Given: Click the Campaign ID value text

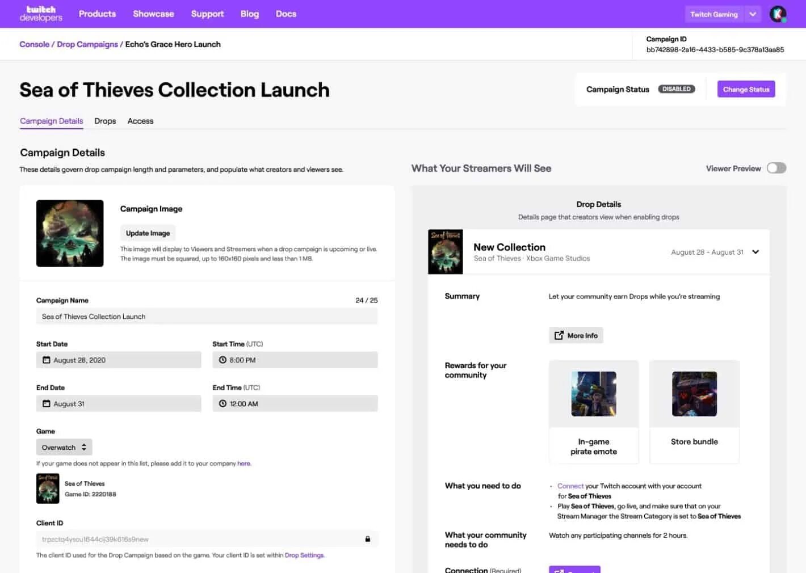Looking at the screenshot, I should pyautogui.click(x=715, y=50).
